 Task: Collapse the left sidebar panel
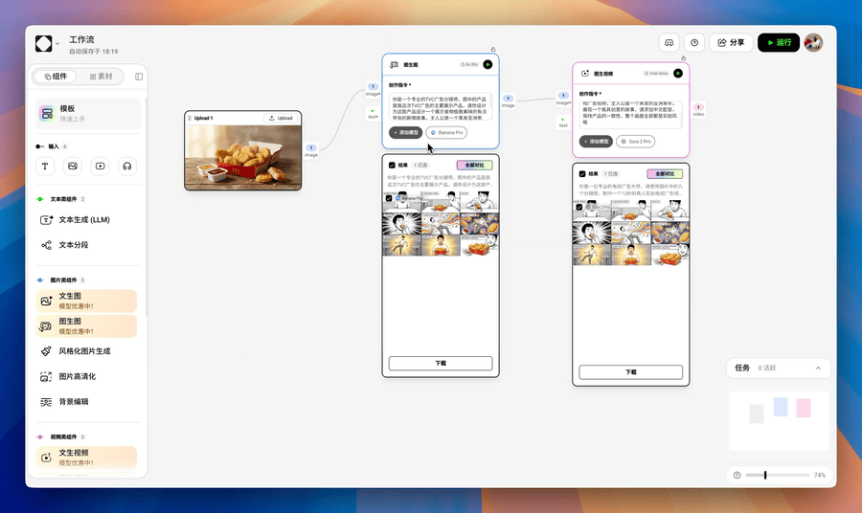pyautogui.click(x=139, y=77)
